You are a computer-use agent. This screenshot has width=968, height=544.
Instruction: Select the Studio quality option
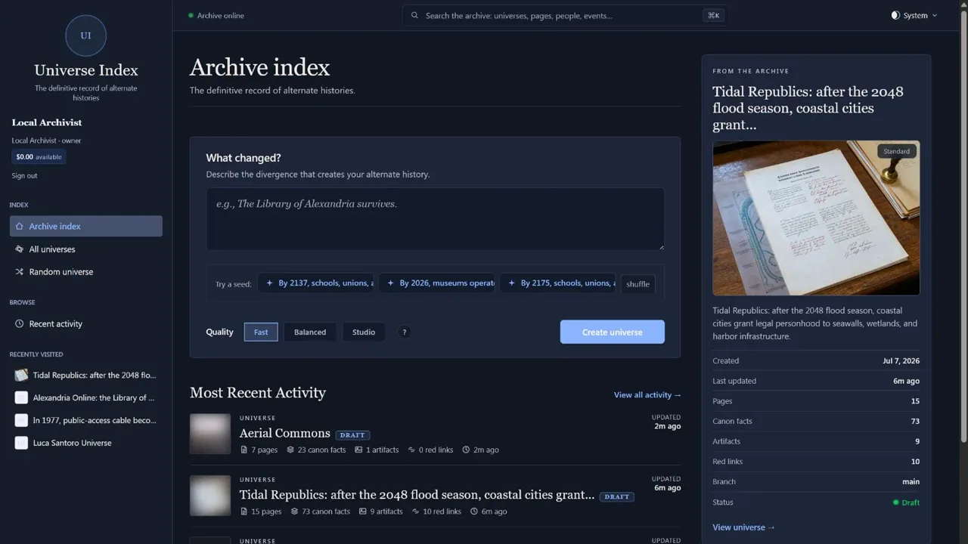(x=364, y=332)
